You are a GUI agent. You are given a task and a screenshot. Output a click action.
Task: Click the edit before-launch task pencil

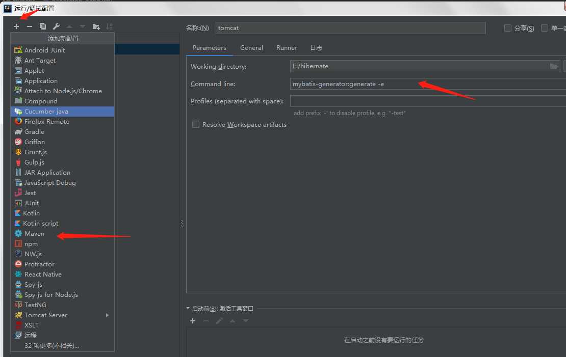coord(219,321)
